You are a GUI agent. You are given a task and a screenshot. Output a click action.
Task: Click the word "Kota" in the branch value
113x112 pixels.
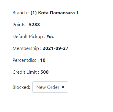coord(43,13)
